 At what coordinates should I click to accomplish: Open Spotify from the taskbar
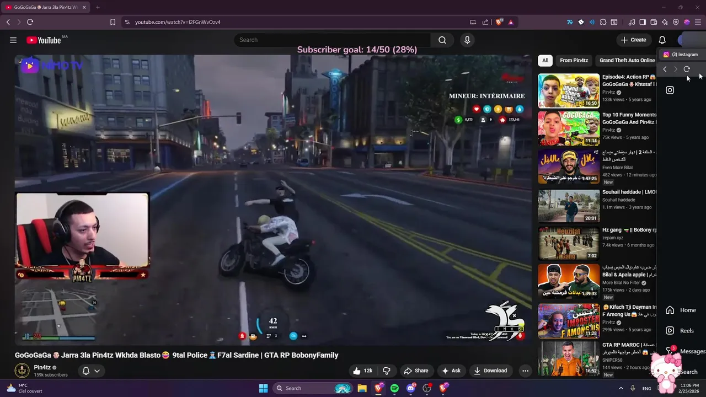point(394,388)
